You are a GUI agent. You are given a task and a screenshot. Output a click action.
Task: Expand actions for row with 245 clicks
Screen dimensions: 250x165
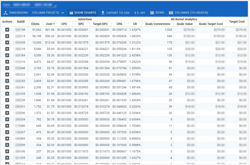click(7, 157)
